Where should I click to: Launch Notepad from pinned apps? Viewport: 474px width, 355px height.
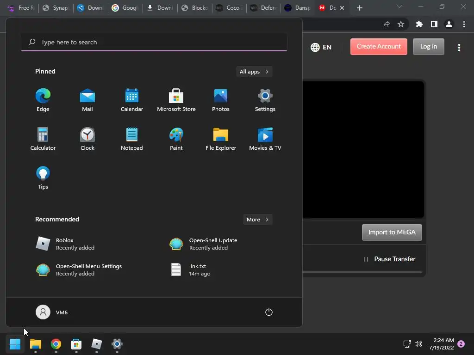(132, 139)
